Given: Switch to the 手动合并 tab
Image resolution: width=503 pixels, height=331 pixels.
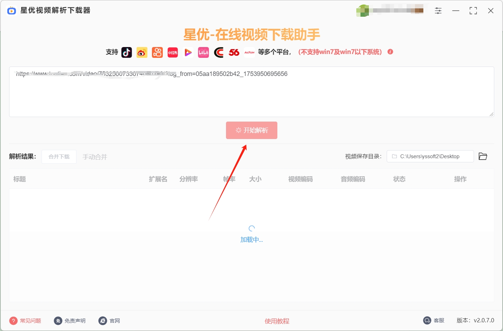Looking at the screenshot, I should pos(95,157).
